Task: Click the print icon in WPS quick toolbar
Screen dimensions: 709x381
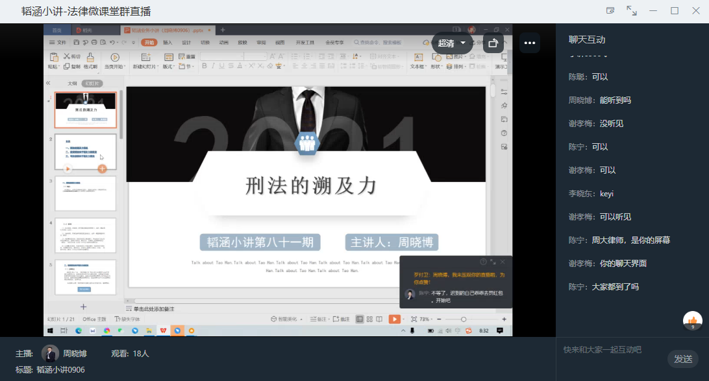Action: [94, 42]
